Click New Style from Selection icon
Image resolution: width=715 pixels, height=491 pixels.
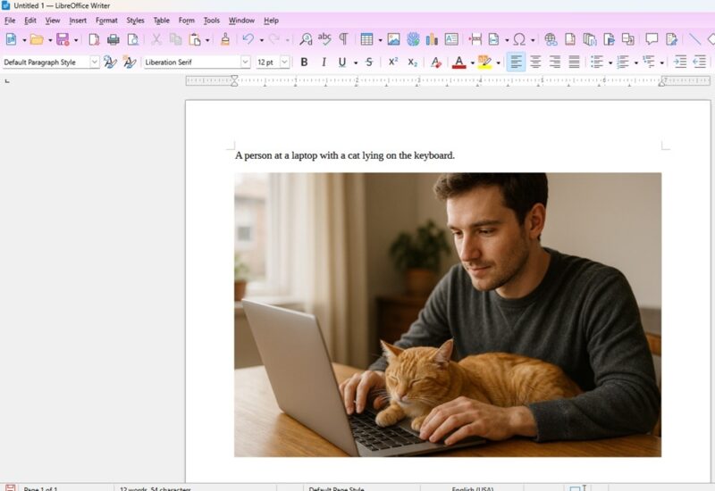tap(130, 62)
